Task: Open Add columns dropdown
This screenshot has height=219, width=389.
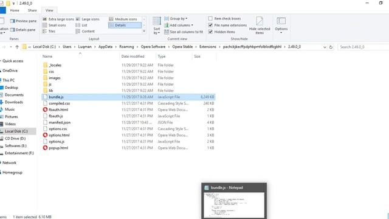Action: (179, 25)
